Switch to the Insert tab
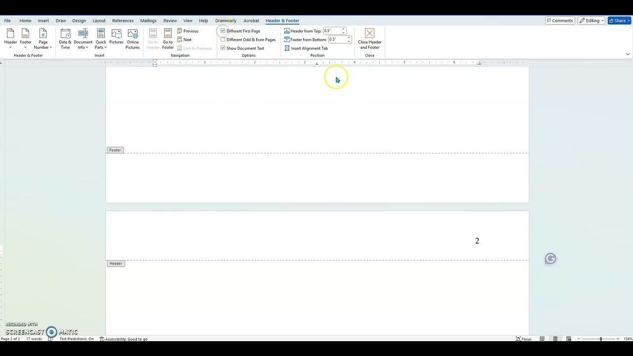This screenshot has height=356, width=633. click(x=44, y=21)
